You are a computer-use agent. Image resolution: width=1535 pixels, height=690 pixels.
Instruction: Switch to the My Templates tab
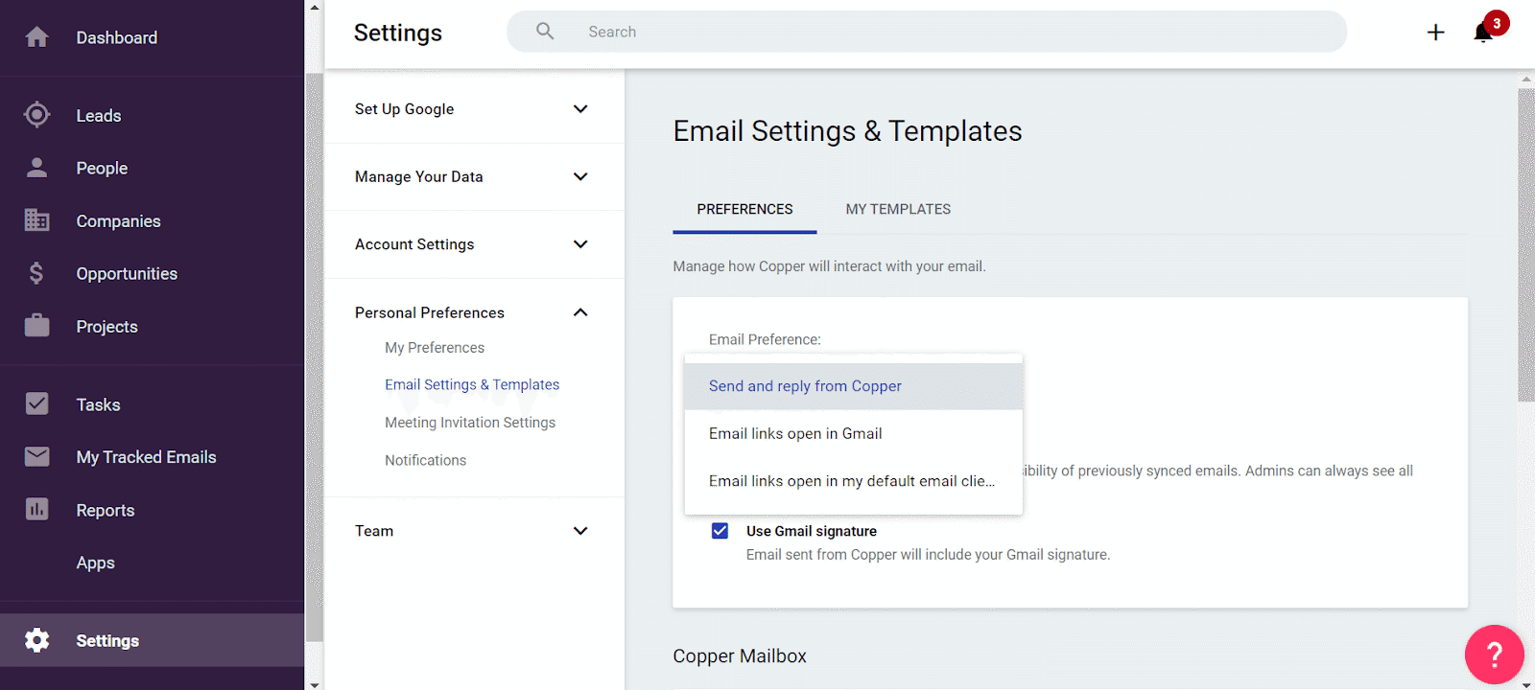click(898, 209)
